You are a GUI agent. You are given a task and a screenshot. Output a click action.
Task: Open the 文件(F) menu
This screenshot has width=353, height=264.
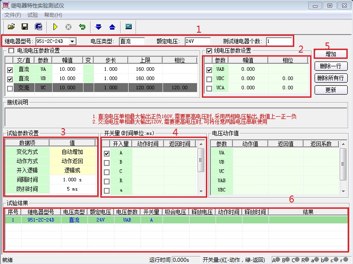pyautogui.click(x=12, y=15)
